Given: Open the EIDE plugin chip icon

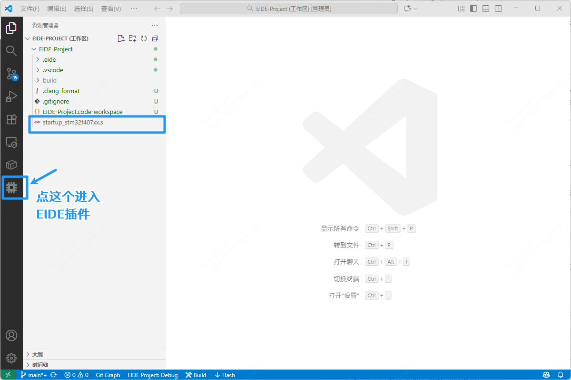Looking at the screenshot, I should pos(11,188).
